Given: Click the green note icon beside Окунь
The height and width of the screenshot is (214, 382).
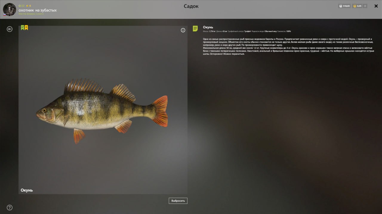Looking at the screenshot, I should [x=195, y=29].
